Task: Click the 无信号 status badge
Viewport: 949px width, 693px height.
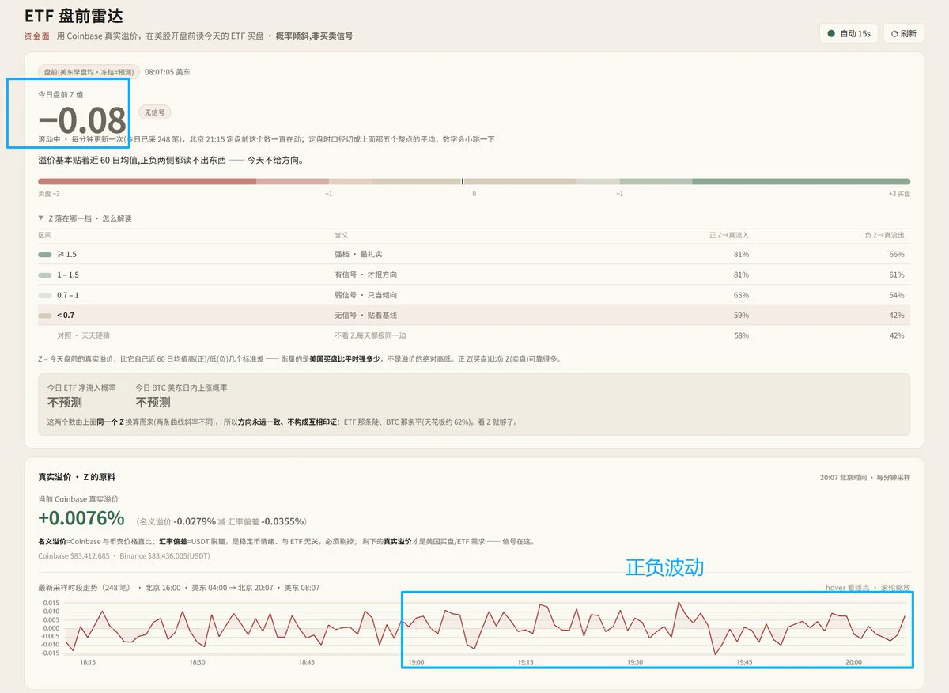Action: coord(155,113)
